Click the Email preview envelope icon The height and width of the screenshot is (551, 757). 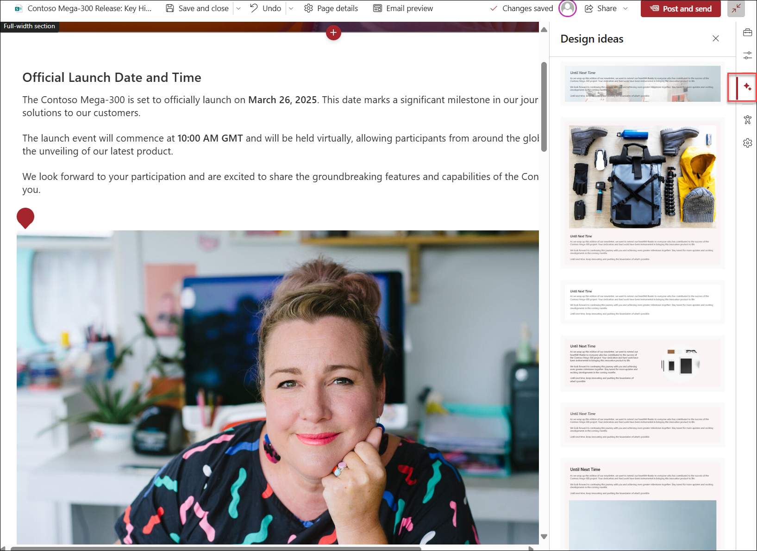point(377,8)
